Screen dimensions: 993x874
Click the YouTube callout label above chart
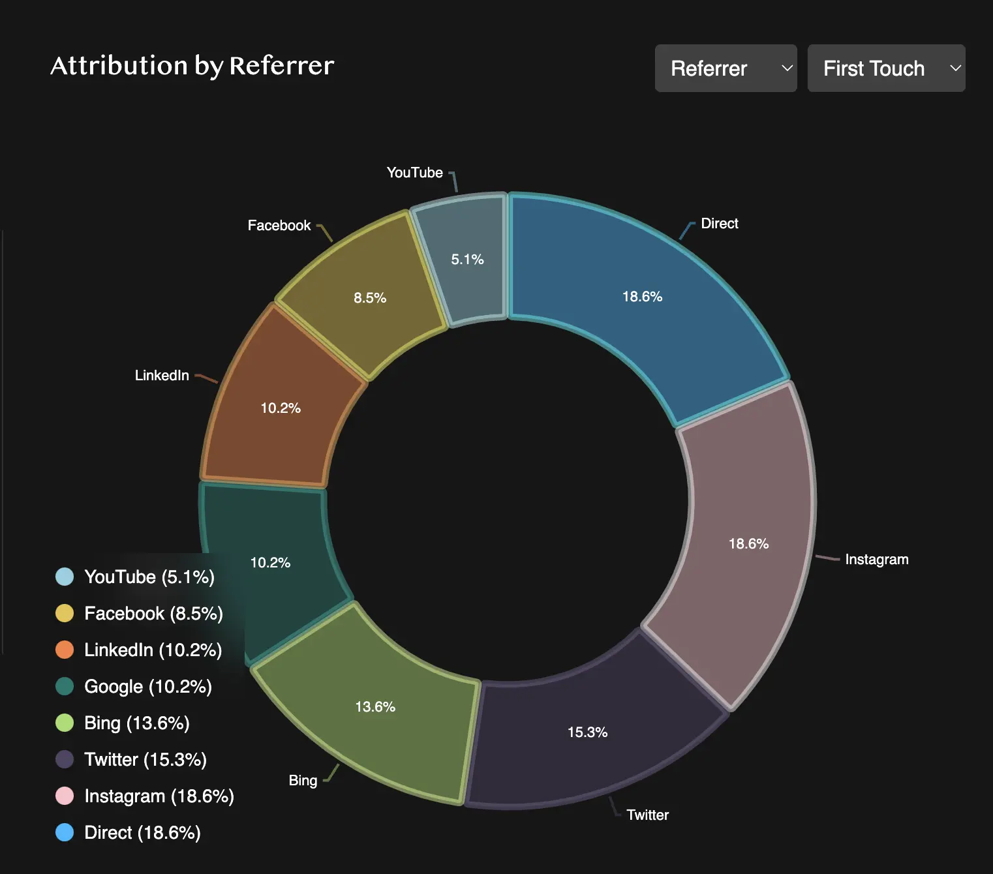pos(415,172)
